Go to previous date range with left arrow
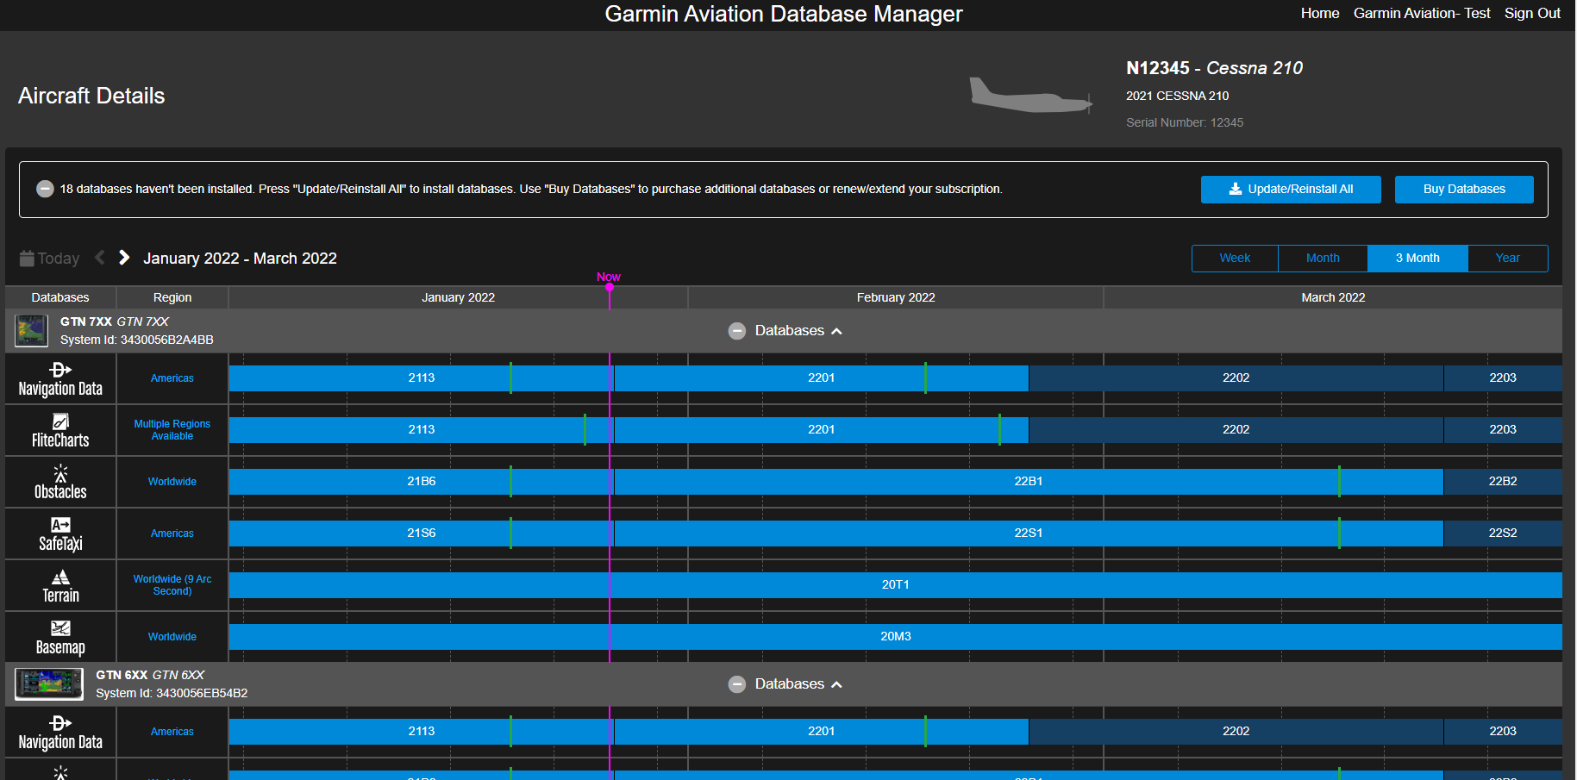 [x=100, y=258]
